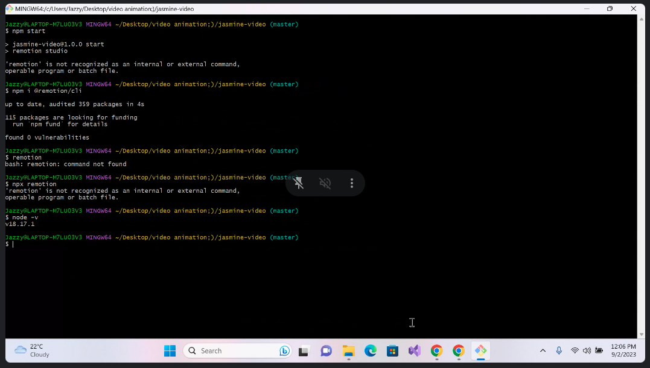Image resolution: width=650 pixels, height=368 pixels.
Task: Toggle Task View on the taskbar
Action: pyautogui.click(x=303, y=351)
